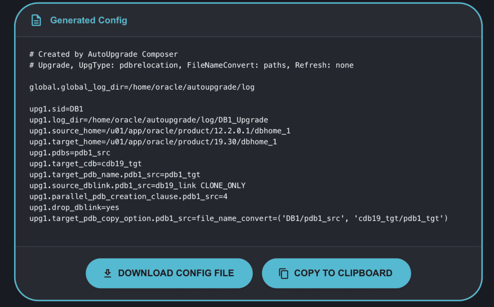The image size is (494, 307).
Task: Click the document icon beside Generated Config
Action: [36, 20]
